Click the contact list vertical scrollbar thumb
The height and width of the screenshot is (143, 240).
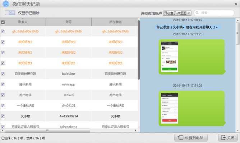139,50
